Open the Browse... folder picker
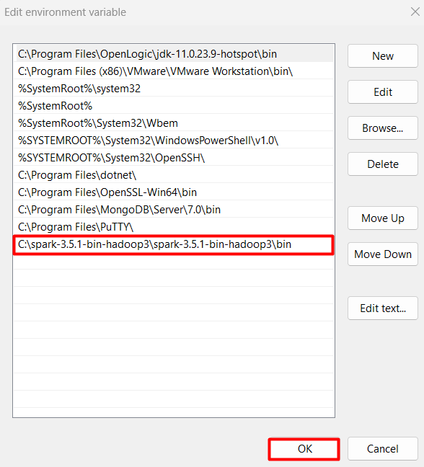This screenshot has height=467, width=424. click(383, 128)
